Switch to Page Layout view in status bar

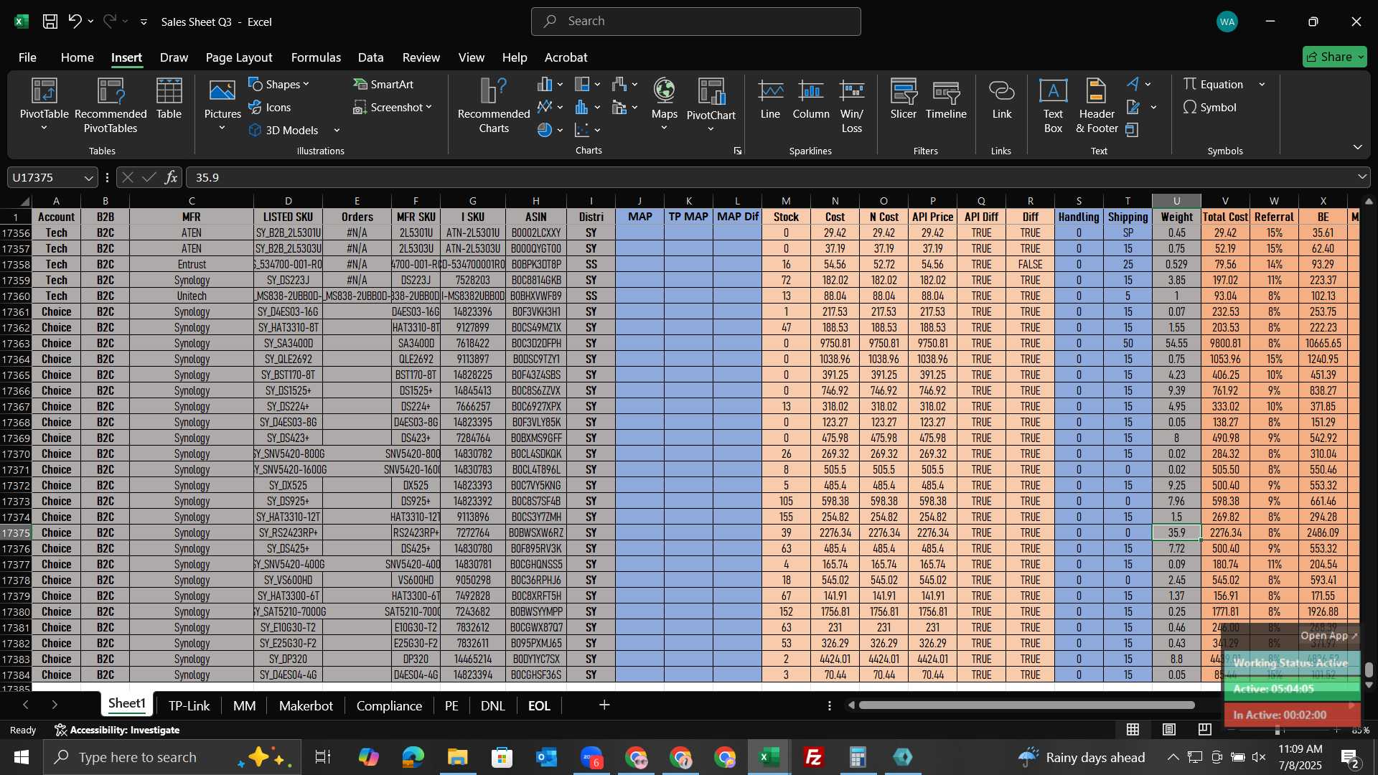(1169, 730)
